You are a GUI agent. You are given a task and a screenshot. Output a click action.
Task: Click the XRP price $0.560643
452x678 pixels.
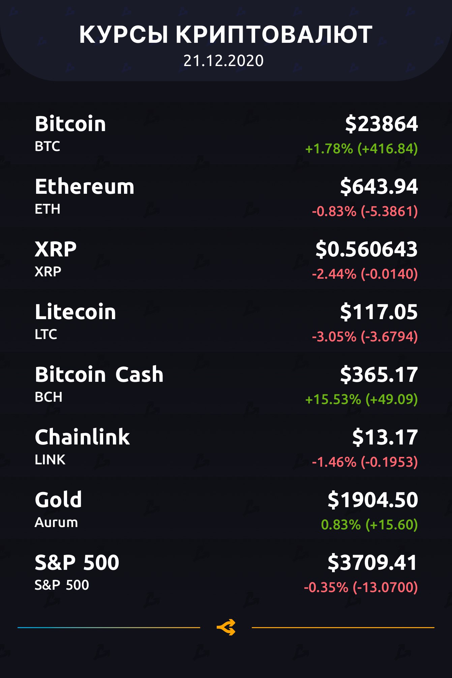(366, 249)
